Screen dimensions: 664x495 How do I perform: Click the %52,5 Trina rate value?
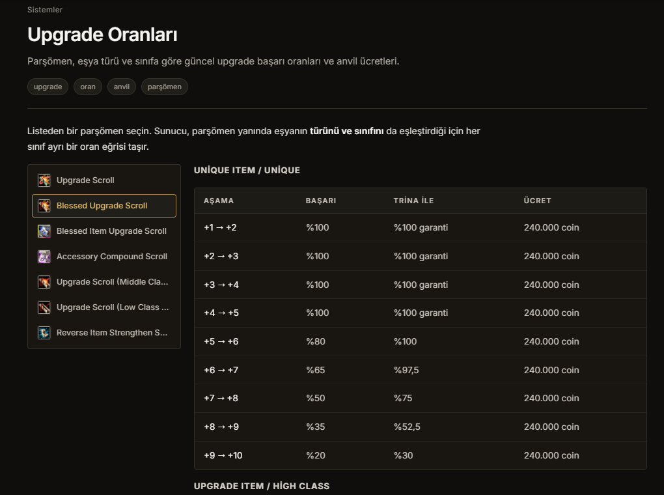pos(408,427)
